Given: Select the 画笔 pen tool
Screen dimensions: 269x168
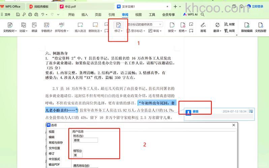Looking at the screenshot, I should point(203,27).
